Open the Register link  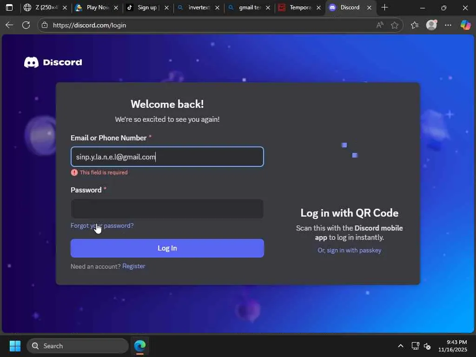point(133,266)
